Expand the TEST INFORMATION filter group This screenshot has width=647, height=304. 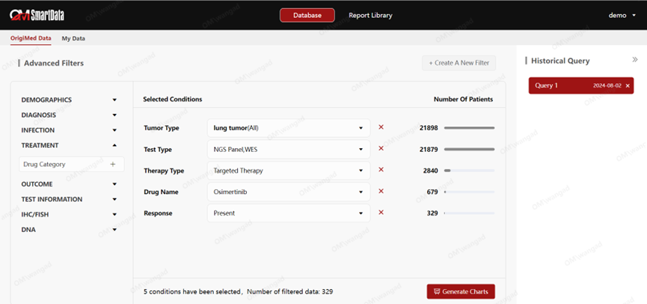coord(114,199)
